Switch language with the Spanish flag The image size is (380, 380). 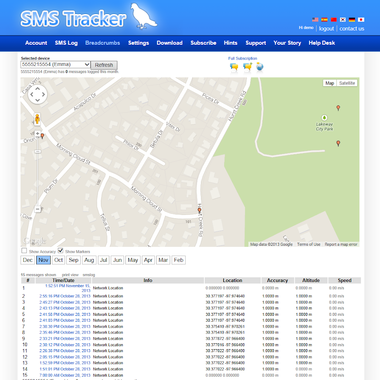pyautogui.click(x=324, y=19)
